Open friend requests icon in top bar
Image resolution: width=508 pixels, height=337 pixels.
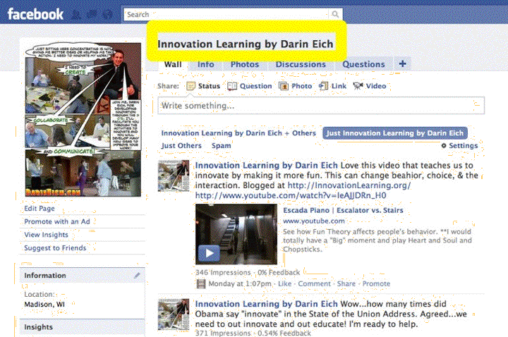(76, 15)
